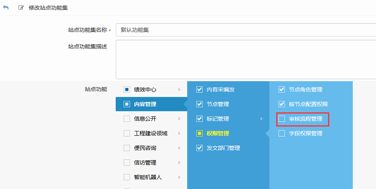Click the edit pencil icon beside title
Image resolution: width=376 pixels, height=189 pixels.
click(x=21, y=8)
